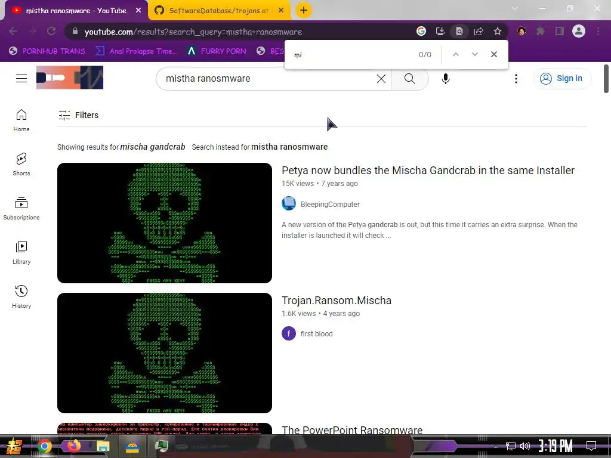Open the tab search dropdown chevron
Screen dimensions: 611x458
point(515,8)
